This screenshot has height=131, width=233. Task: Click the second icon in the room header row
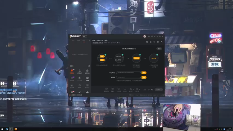coord(151,42)
